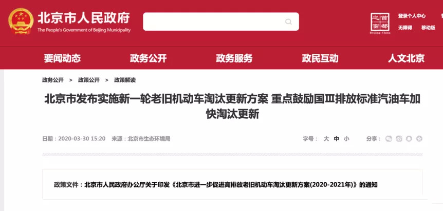Click the national emblem logo
This screenshot has width=443, height=211.
coord(21,21)
